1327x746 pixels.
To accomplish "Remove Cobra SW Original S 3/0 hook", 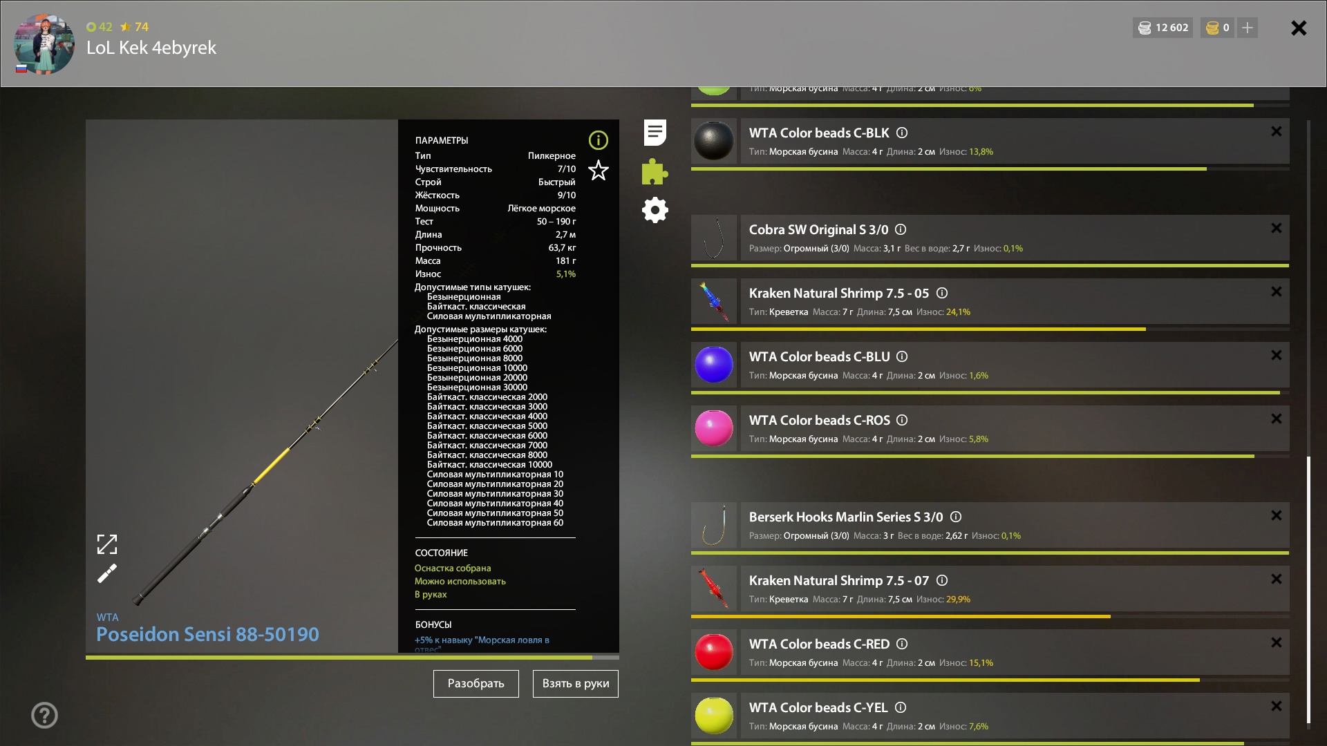I will pos(1277,228).
